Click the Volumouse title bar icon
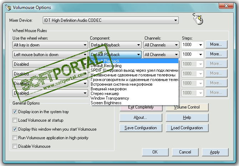239x166 pixels. [9, 7]
